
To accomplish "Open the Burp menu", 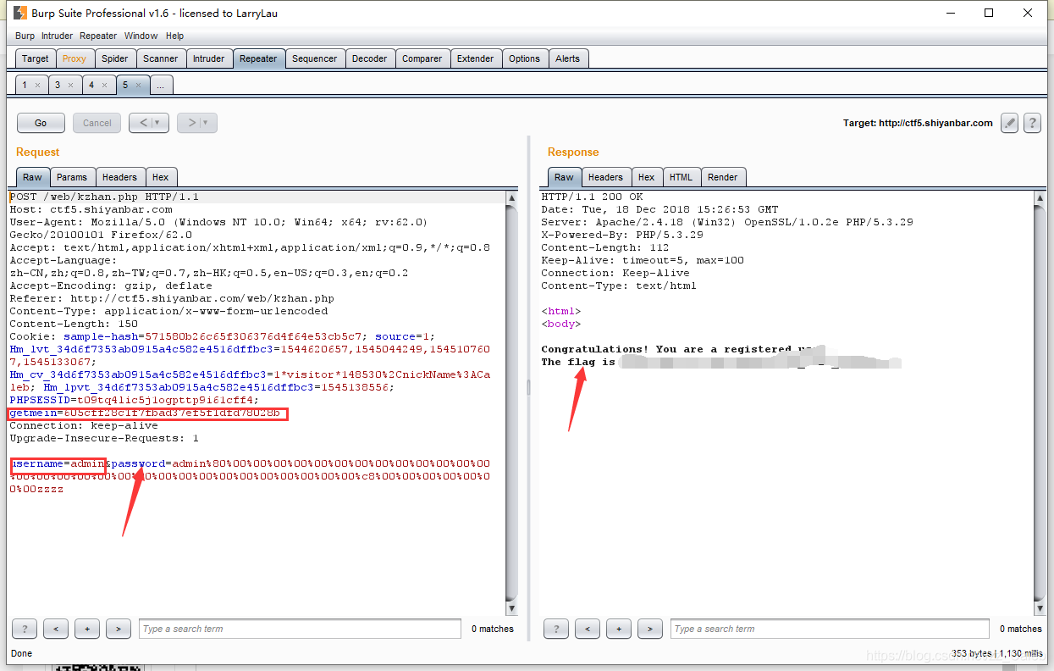I will (25, 36).
